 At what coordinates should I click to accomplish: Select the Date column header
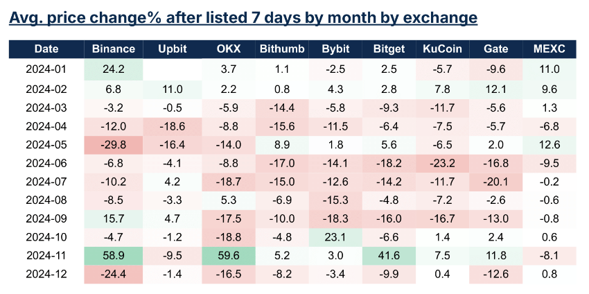pyautogui.click(x=44, y=49)
